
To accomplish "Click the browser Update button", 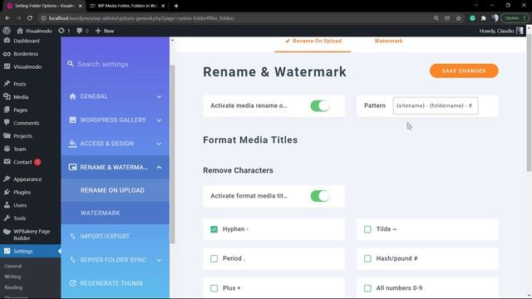I will (515, 18).
